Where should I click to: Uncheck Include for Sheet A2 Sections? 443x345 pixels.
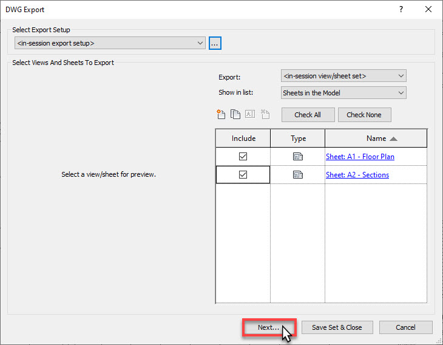(x=243, y=175)
